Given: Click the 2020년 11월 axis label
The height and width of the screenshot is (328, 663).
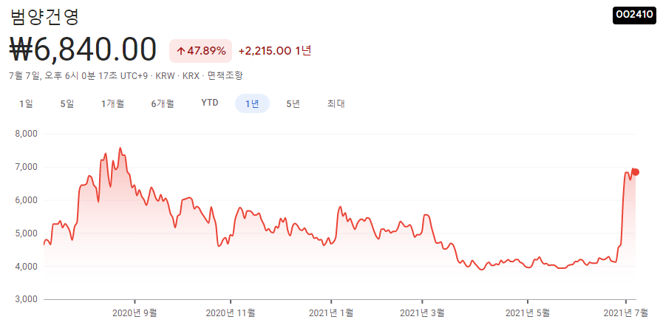Looking at the screenshot, I should 231,313.
